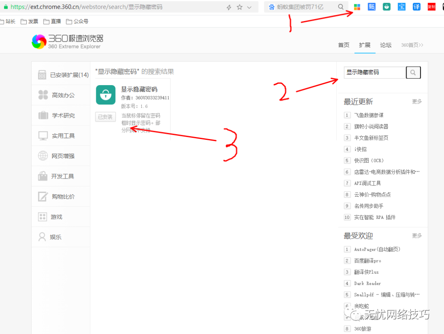Image resolution: width=444 pixels, height=334 pixels.
Task: Open 店雷达-电商数据分析插件 entry
Action: click(387, 172)
